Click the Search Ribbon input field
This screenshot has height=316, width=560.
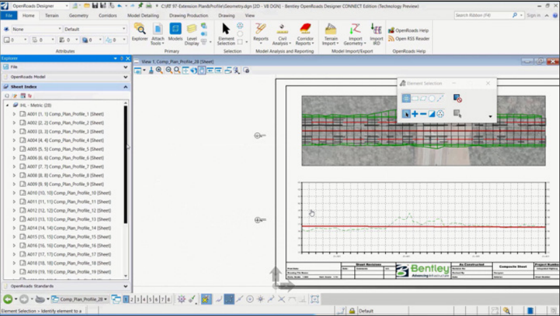click(484, 15)
